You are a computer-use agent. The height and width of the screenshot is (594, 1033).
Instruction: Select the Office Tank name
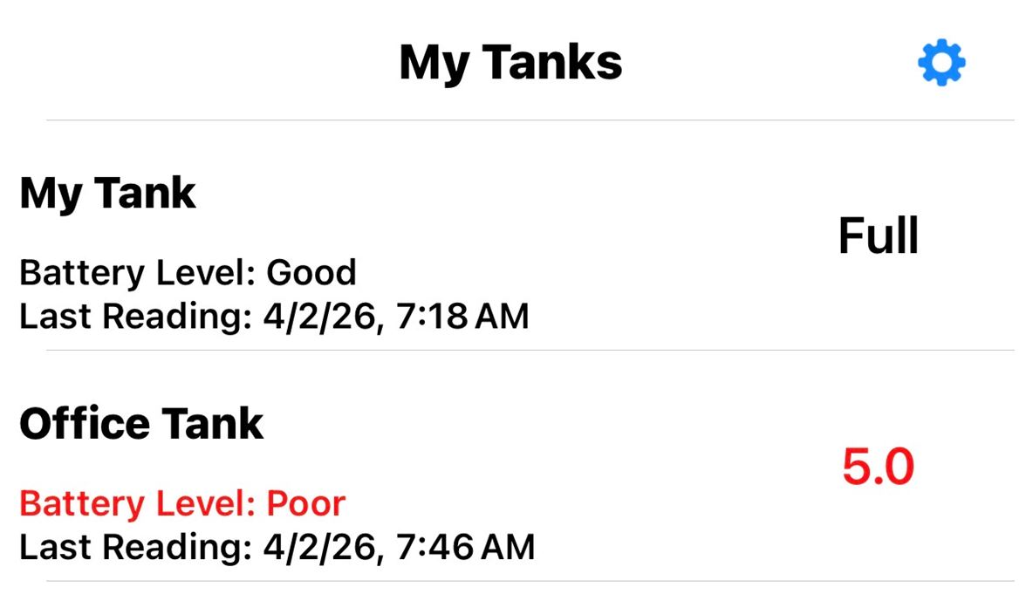coord(141,424)
